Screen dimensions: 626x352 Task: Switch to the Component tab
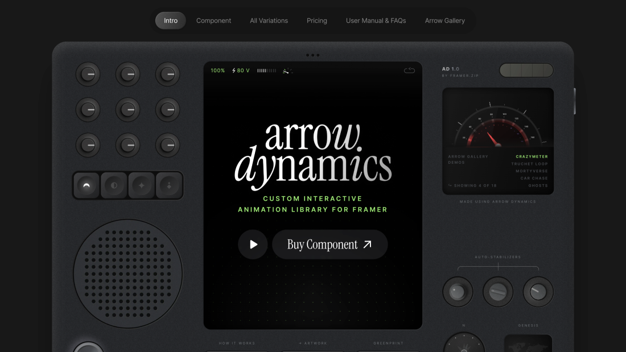213,20
